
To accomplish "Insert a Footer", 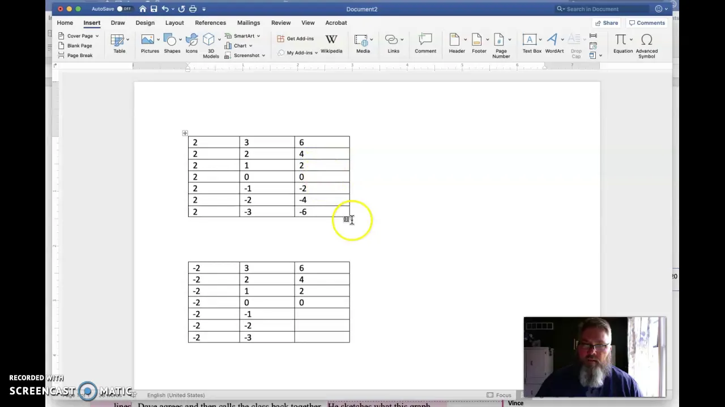I will (x=479, y=44).
